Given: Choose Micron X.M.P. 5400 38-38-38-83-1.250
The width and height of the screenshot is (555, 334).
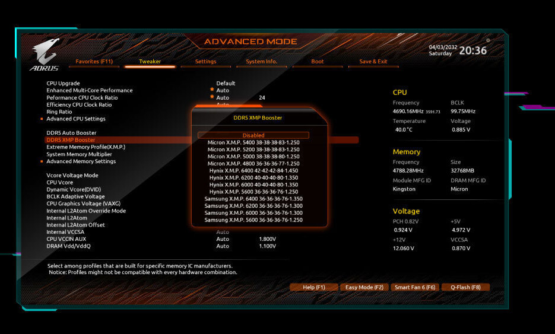Looking at the screenshot, I should (x=253, y=142).
